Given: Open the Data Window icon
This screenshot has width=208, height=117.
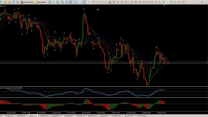Looking at the screenshot, I should (x=9, y=2).
